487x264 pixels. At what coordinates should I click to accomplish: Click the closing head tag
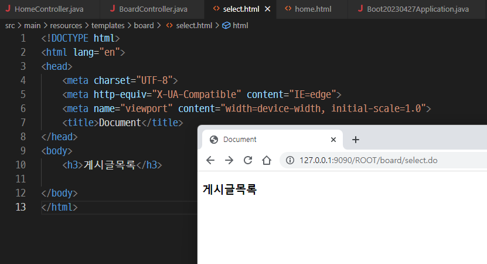59,137
